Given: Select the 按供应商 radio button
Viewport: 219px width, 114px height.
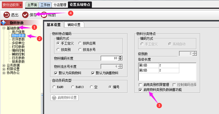Looking at the screenshot, I should pos(80,43).
